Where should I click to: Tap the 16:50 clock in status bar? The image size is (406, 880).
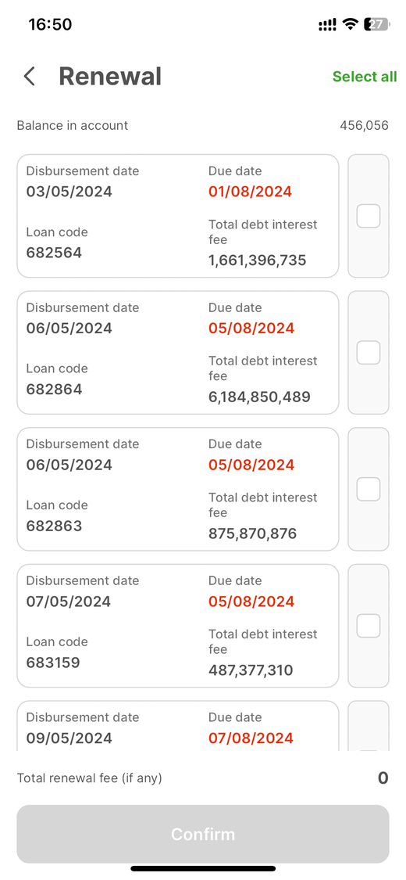[x=51, y=24]
